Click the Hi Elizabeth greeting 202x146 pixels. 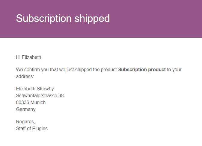click(x=29, y=57)
